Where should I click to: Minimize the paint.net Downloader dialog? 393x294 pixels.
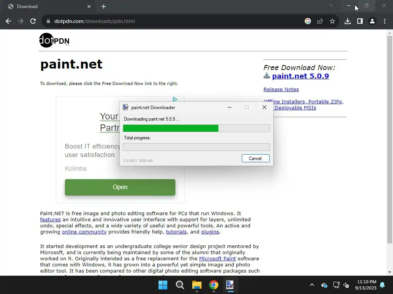tap(230, 107)
